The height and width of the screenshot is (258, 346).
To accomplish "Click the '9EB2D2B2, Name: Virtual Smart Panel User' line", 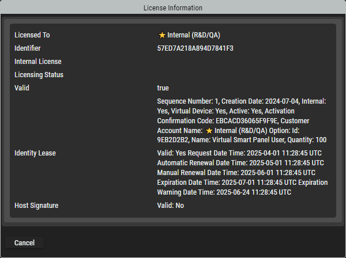I will (242, 140).
